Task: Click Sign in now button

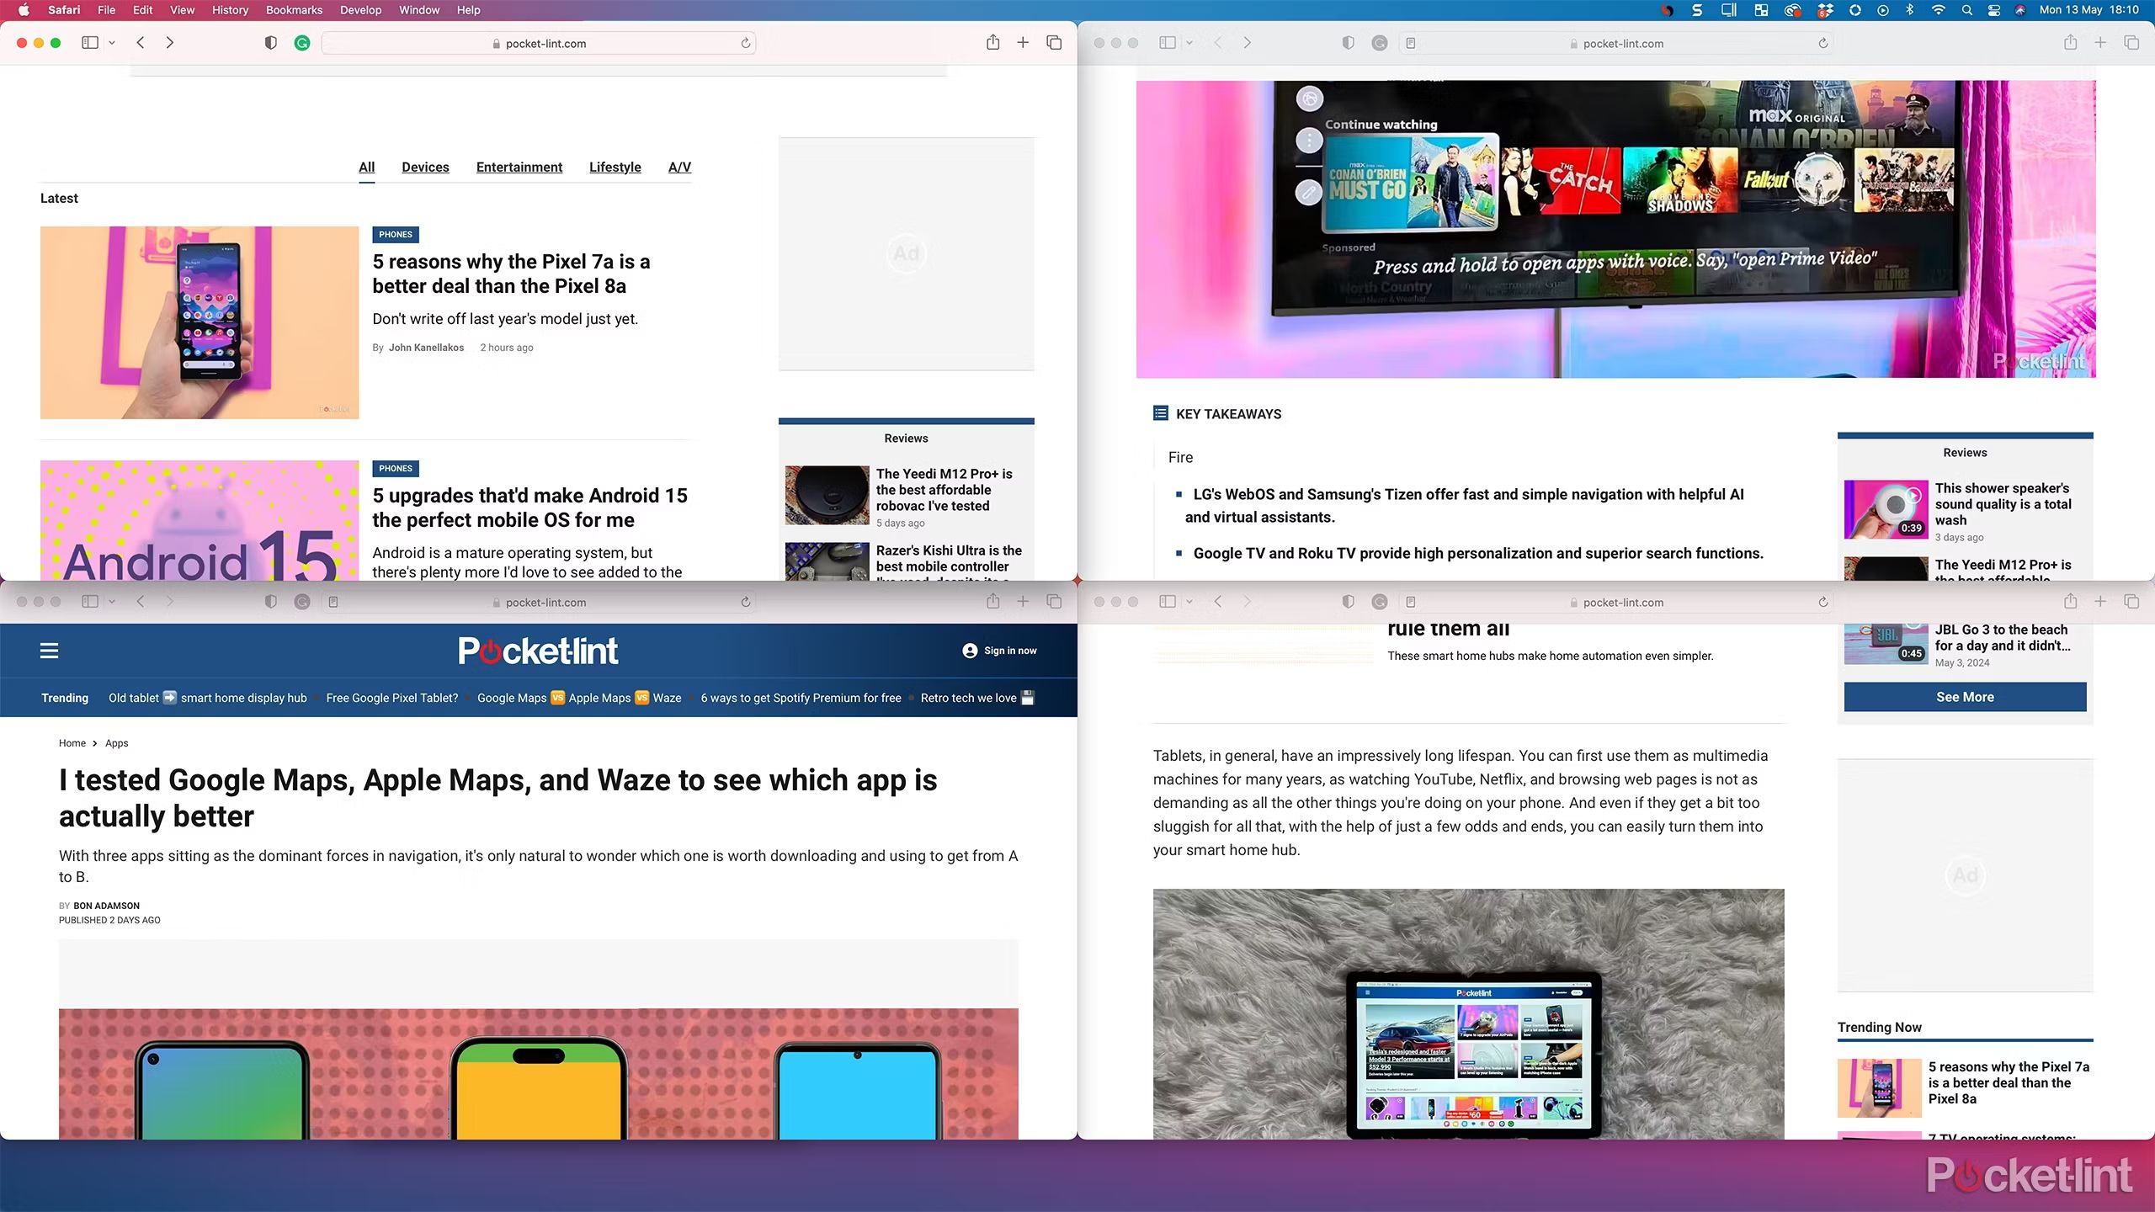Action: [x=1000, y=651]
